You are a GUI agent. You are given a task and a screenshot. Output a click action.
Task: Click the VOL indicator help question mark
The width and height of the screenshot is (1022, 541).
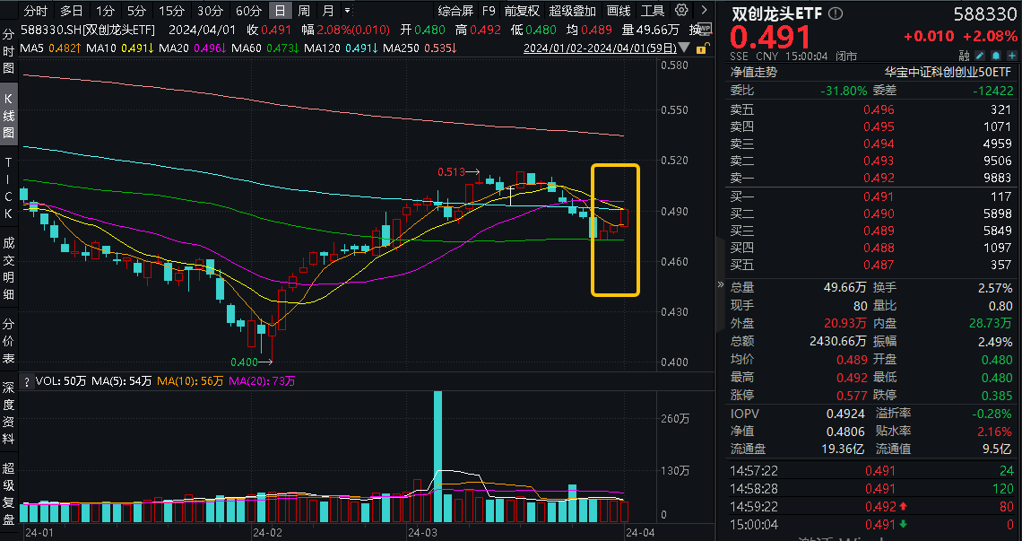pos(26,381)
